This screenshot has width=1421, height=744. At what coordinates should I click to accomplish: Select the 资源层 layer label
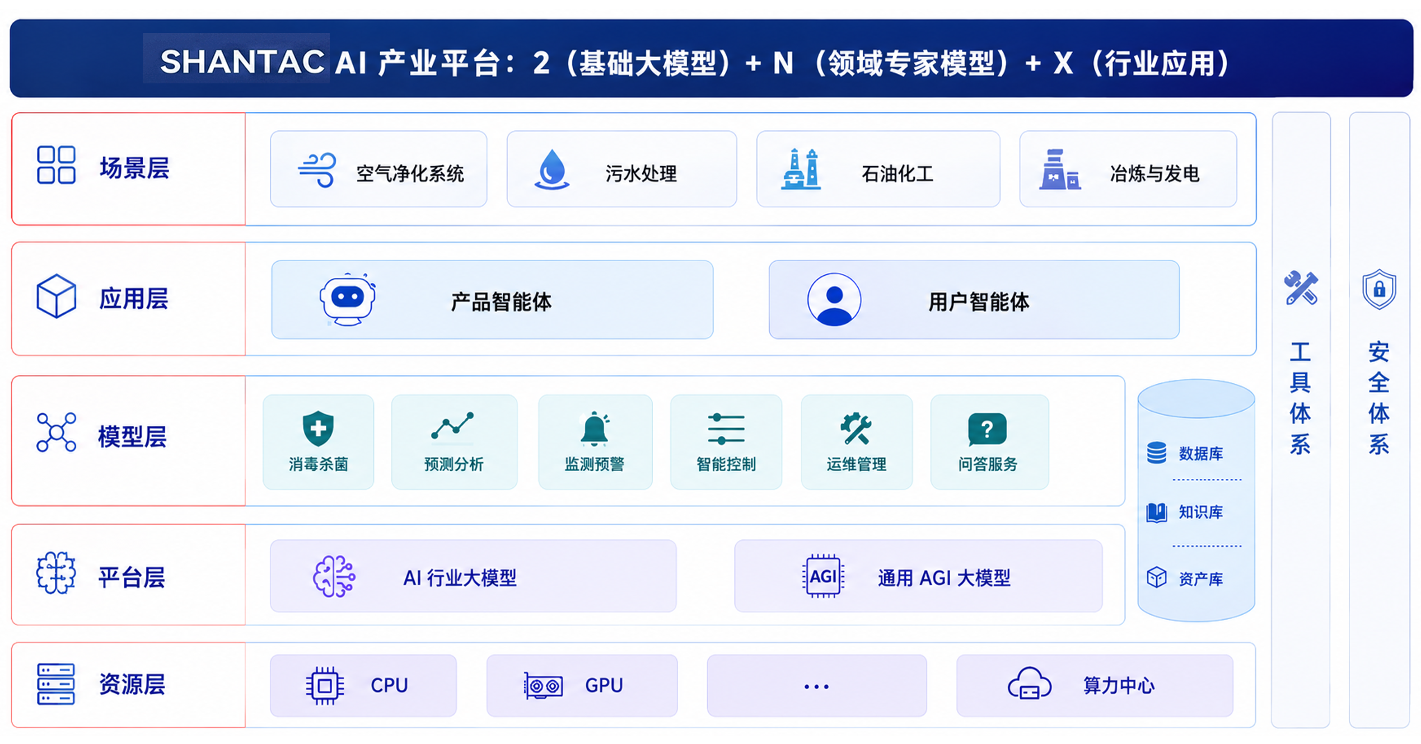click(x=132, y=684)
